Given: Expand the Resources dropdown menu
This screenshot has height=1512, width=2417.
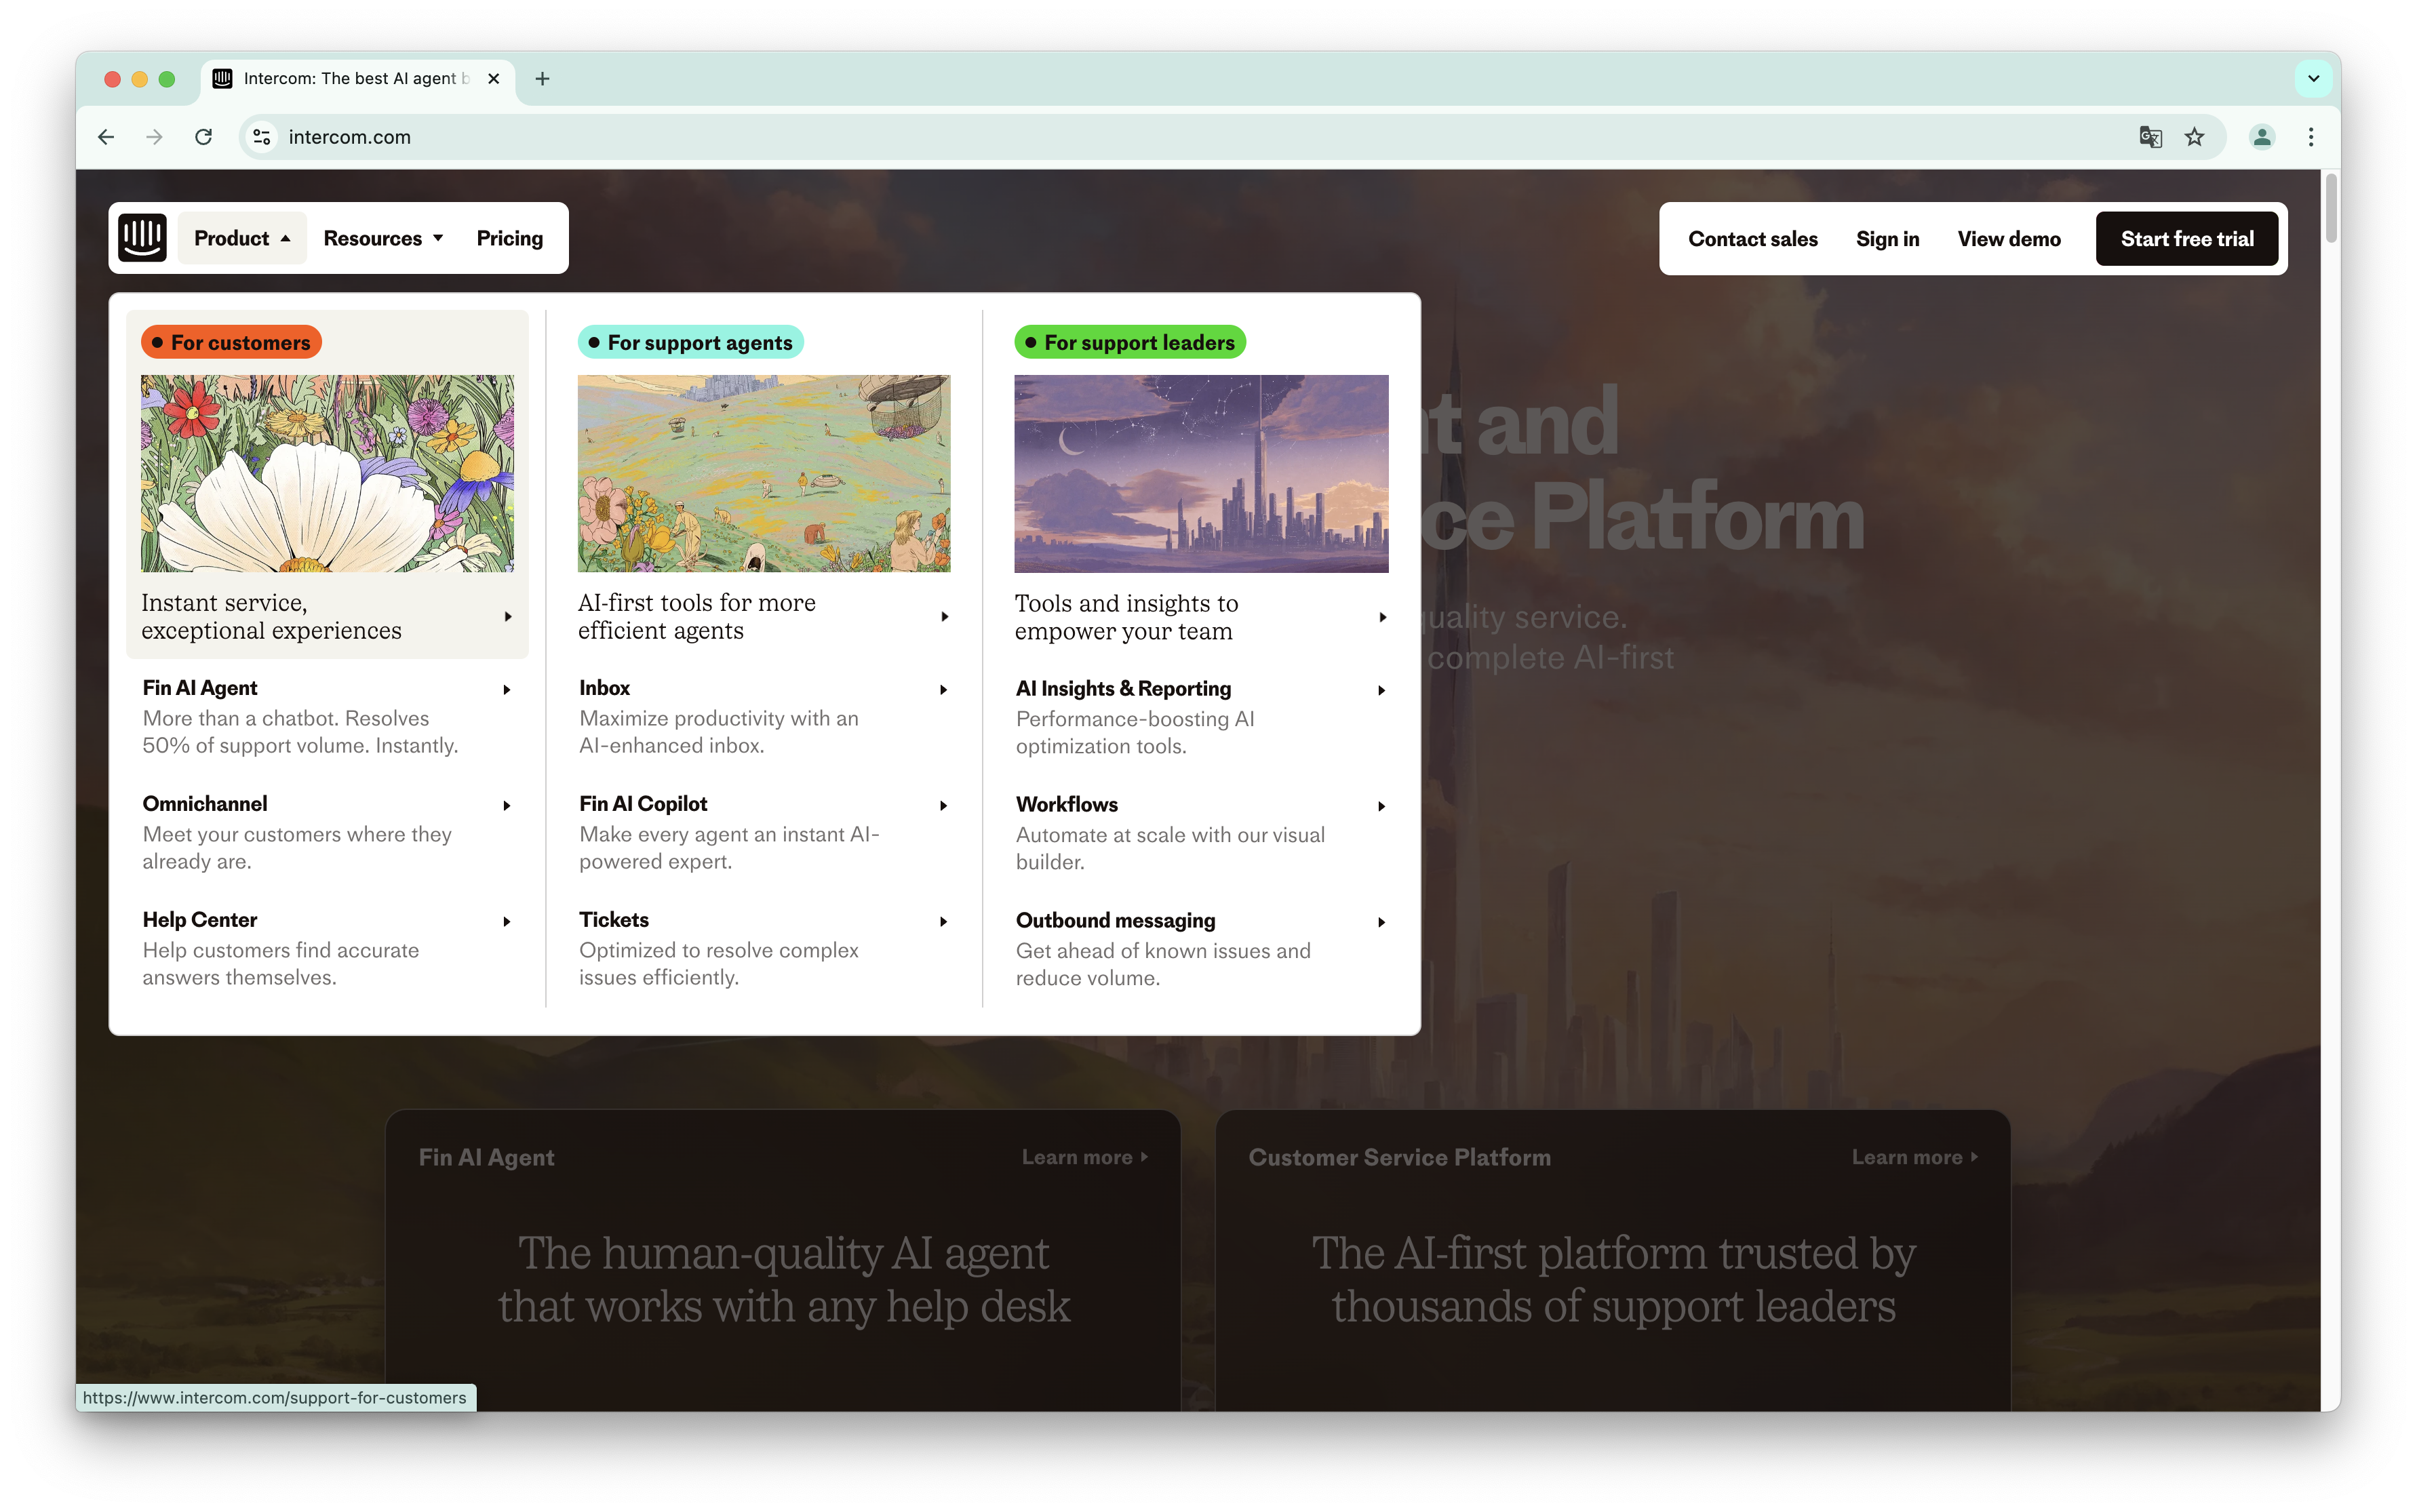Looking at the screenshot, I should pos(383,238).
